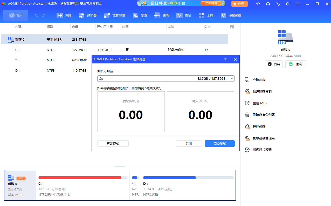The height and width of the screenshot is (206, 331).
Task: Open the Tools (工具) menu
Action: pos(206,16)
